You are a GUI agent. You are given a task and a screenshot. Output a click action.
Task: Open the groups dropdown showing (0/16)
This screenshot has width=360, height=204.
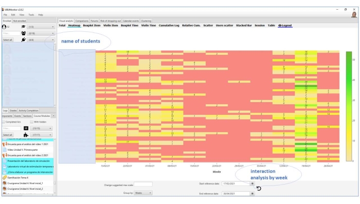(41, 33)
